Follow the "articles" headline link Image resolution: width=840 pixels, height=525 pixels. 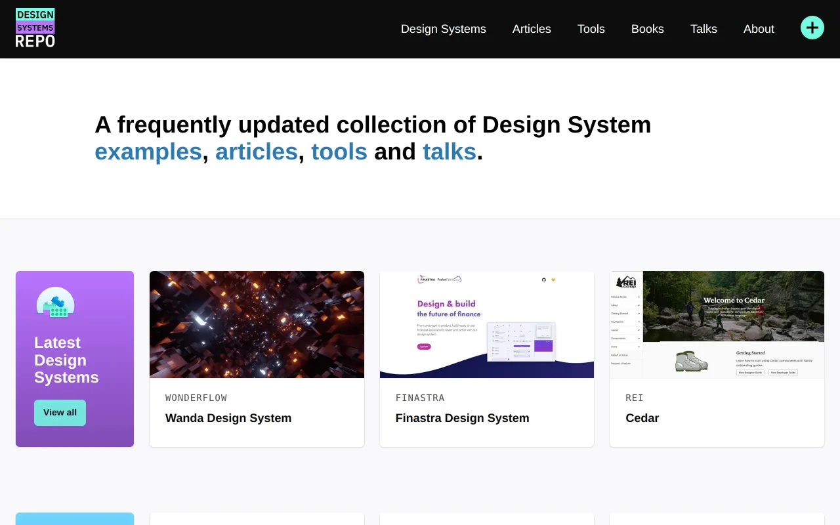[257, 152]
